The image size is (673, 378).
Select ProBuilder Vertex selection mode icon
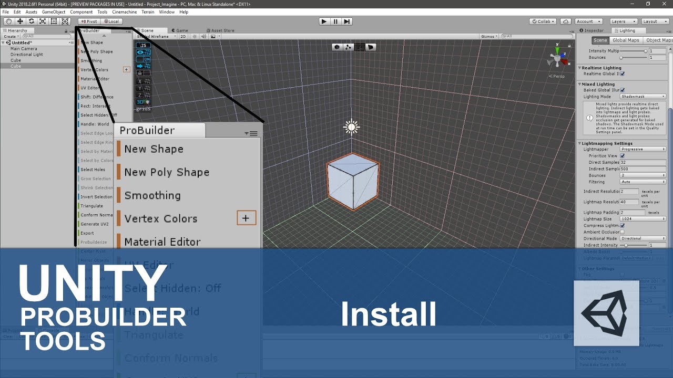[349, 47]
